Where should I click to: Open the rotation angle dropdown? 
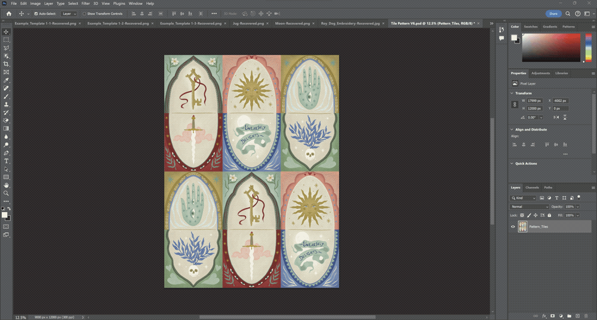coord(541,117)
